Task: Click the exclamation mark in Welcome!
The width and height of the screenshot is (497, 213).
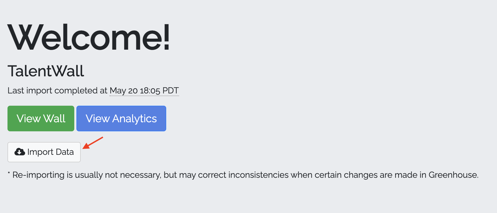Action: click(x=166, y=37)
